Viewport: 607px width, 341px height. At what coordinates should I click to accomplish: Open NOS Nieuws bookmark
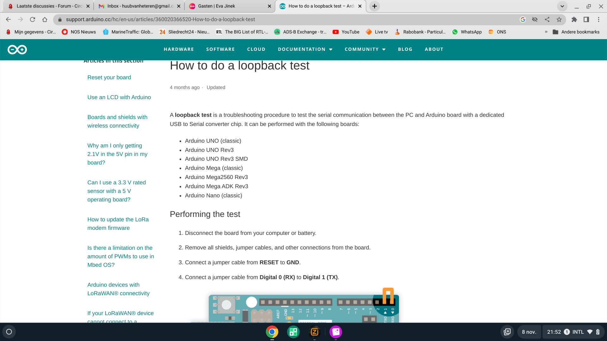pyautogui.click(x=79, y=32)
